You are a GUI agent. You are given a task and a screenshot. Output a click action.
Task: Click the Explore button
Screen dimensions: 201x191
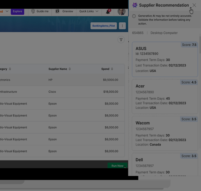pyautogui.click(x=18, y=12)
